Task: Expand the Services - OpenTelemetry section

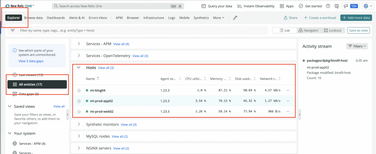Action: pyautogui.click(x=79, y=56)
